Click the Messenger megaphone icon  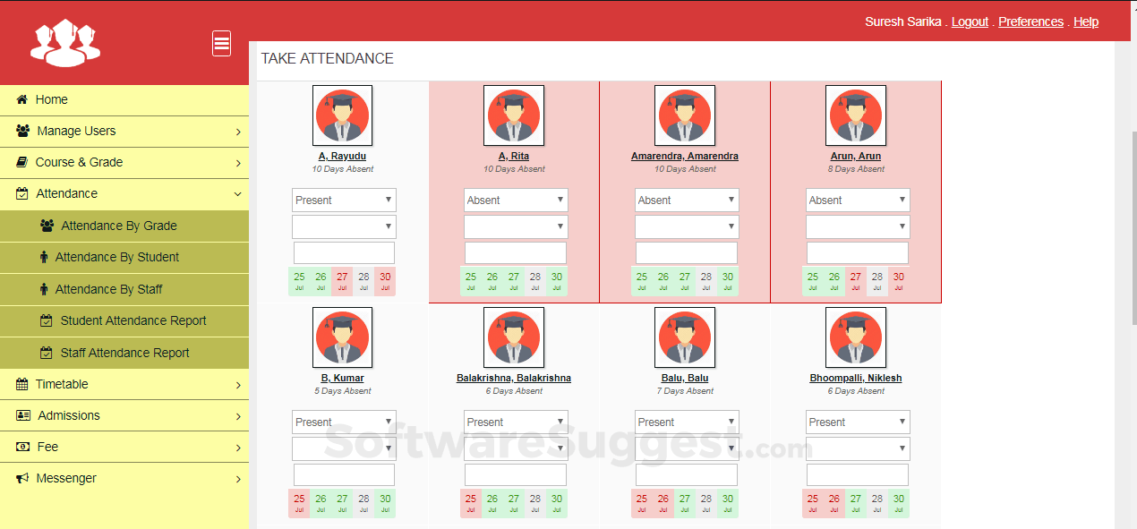[21, 478]
